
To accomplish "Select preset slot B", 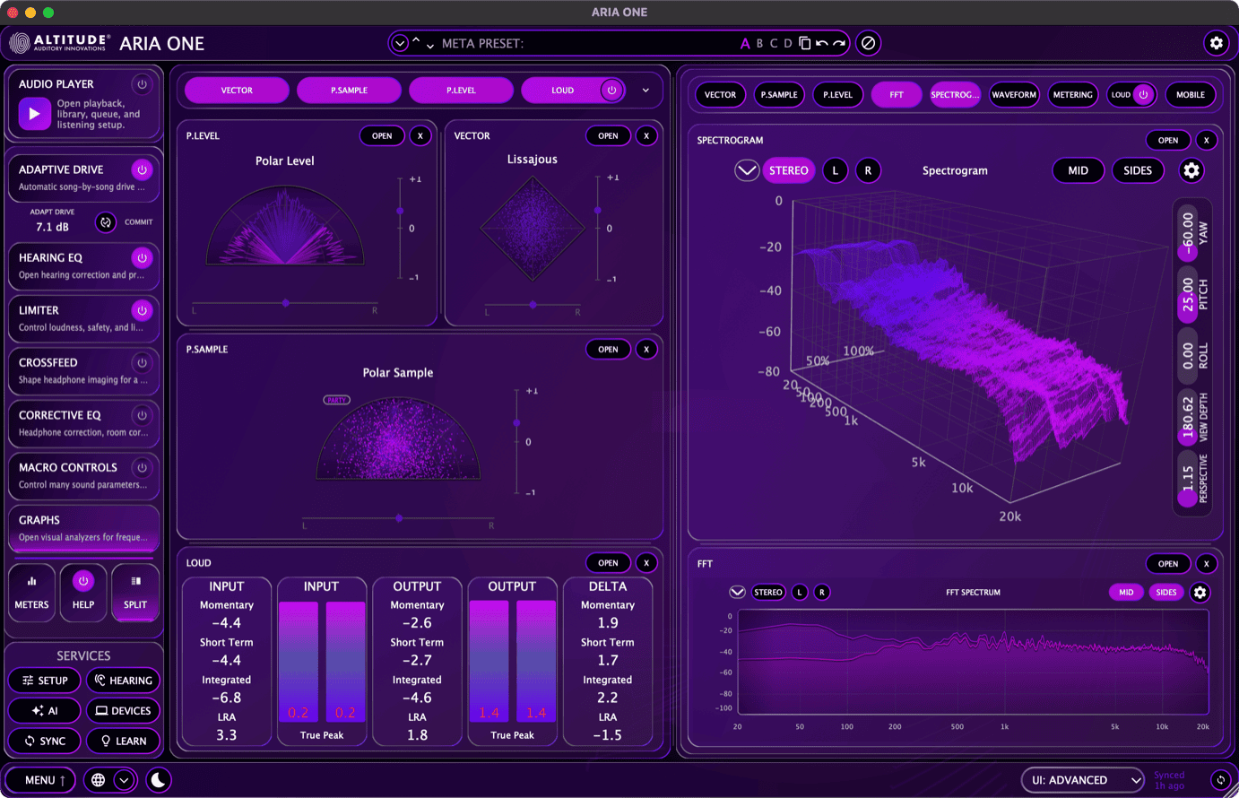I will (759, 43).
